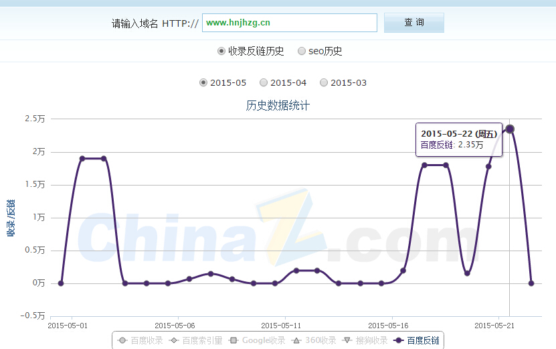The width and height of the screenshot is (556, 349).
Task: Switch to the 2015-03 month data
Action: 343,82
